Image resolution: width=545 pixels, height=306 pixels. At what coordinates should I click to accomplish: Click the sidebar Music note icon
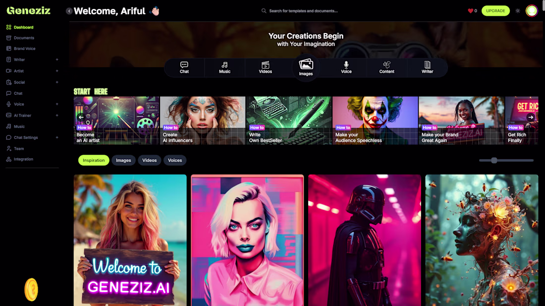pos(9,127)
